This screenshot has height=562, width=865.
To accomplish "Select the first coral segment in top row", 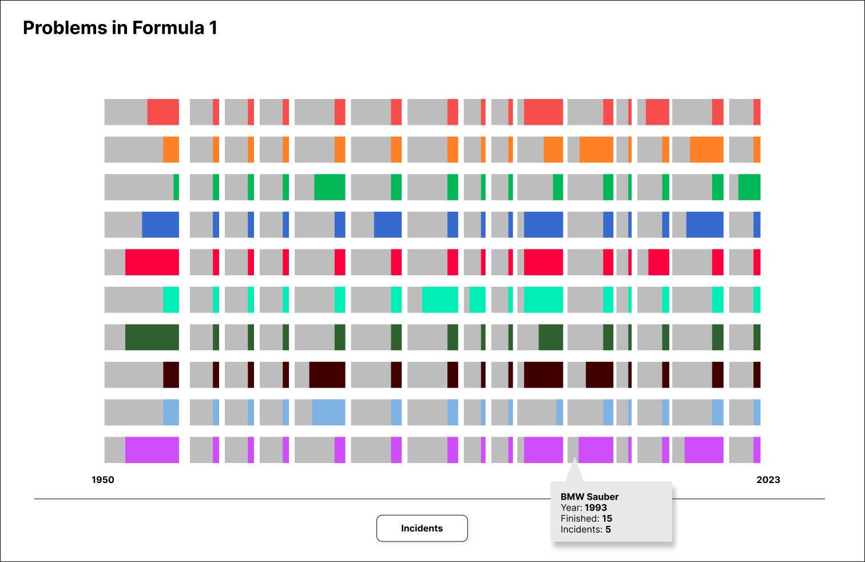I will [x=163, y=112].
